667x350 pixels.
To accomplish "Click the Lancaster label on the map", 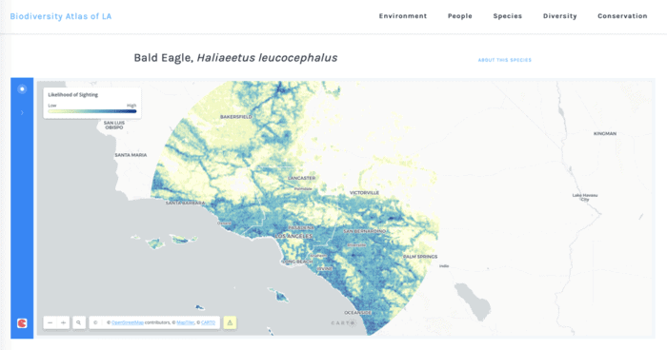I will point(302,178).
